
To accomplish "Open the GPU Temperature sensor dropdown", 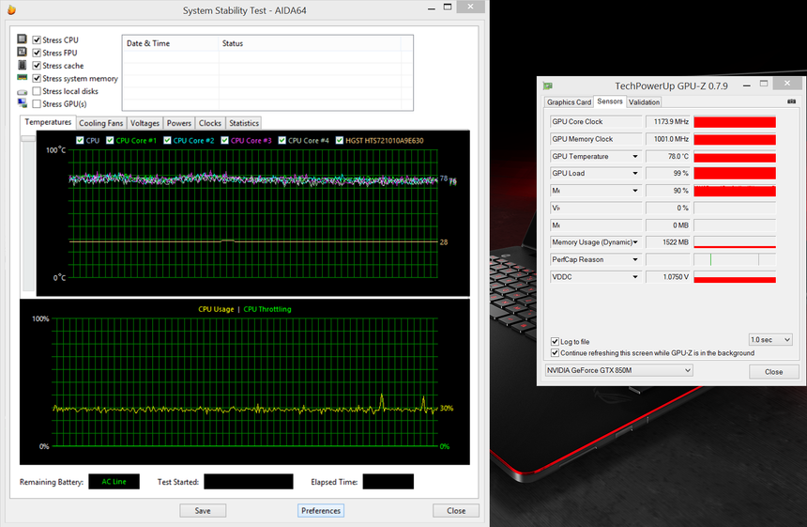I will pyautogui.click(x=635, y=157).
